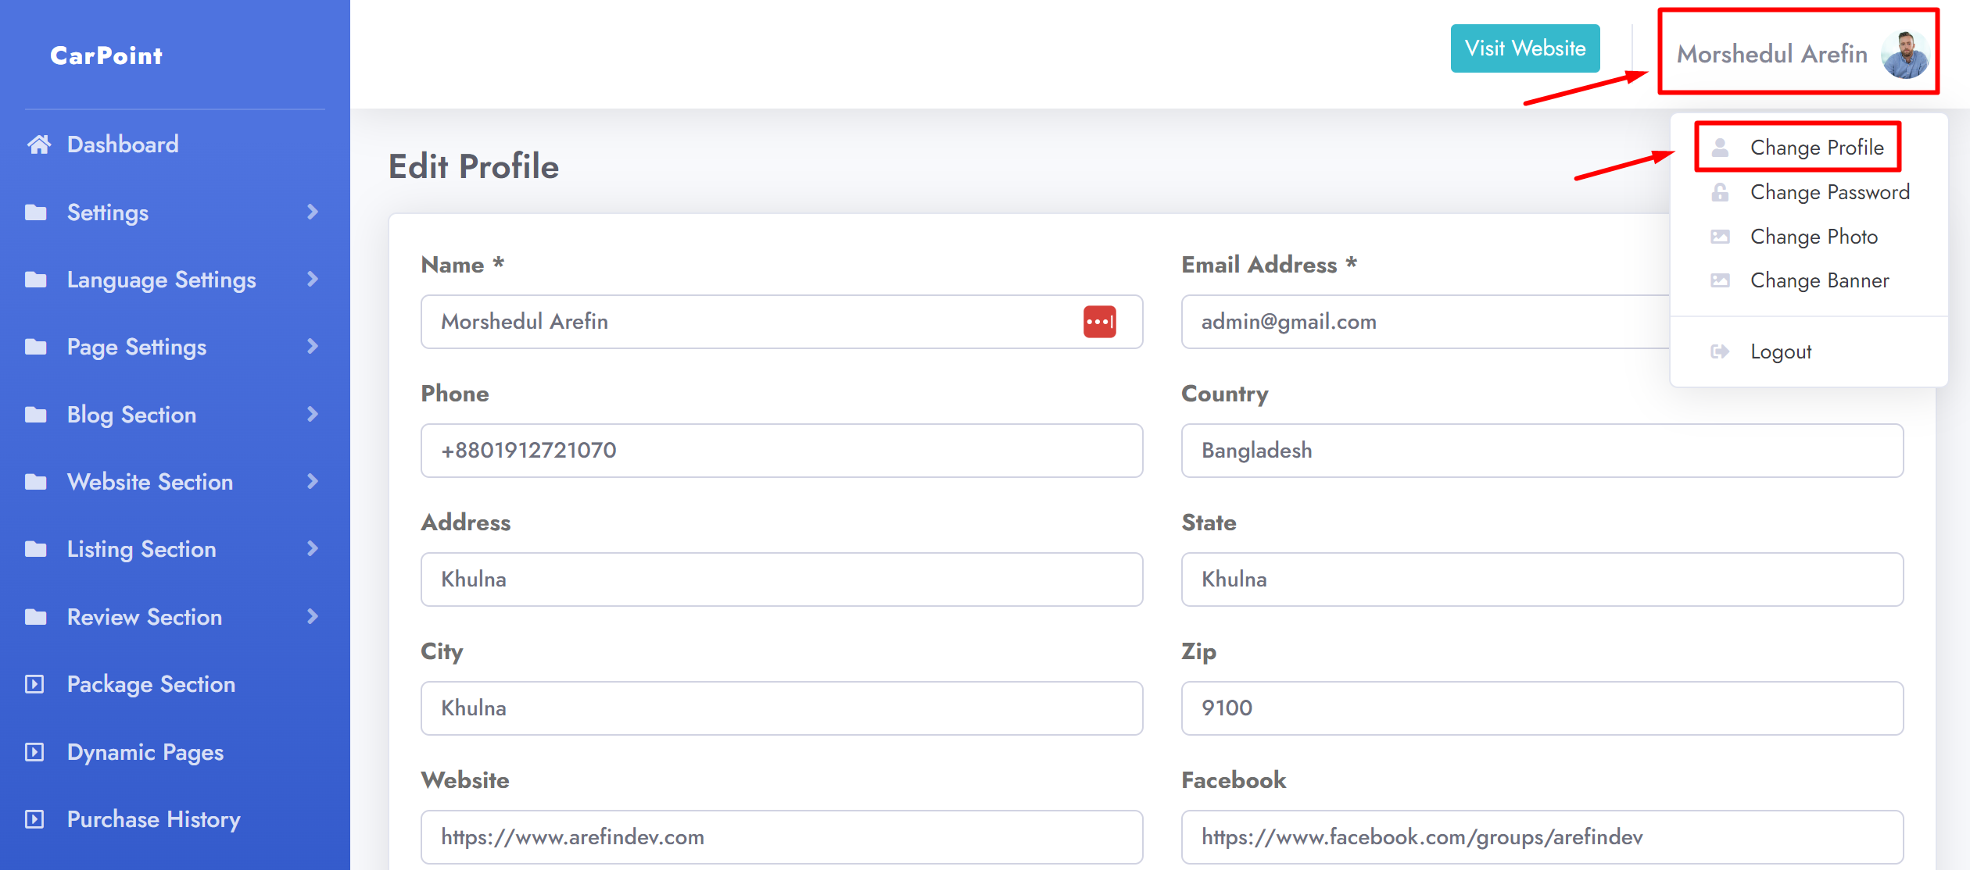Select Change Profile from user menu
This screenshot has height=870, width=1970.
tap(1816, 148)
